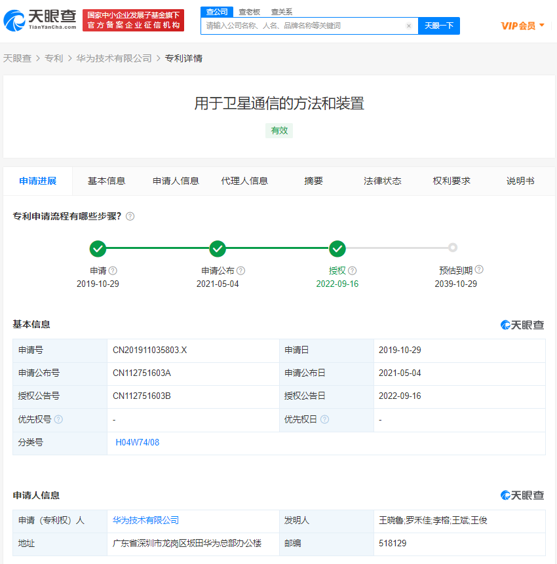Click the help icon beside 申请 step
The width and height of the screenshot is (557, 564).
coord(113,271)
